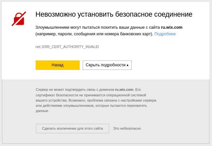Click the bold ru.wix.com in the warning paragraph

pos(171,27)
